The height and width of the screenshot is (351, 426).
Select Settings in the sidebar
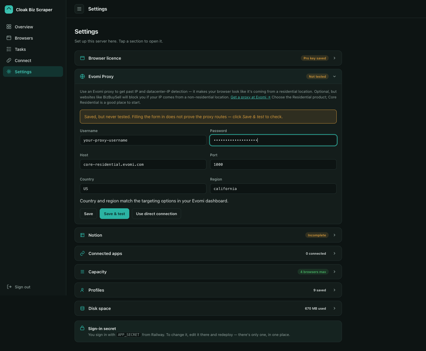coord(33,71)
